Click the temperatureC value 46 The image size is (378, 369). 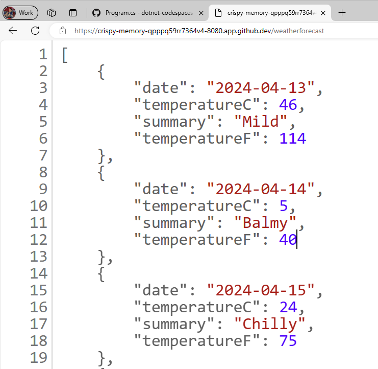pyautogui.click(x=288, y=105)
